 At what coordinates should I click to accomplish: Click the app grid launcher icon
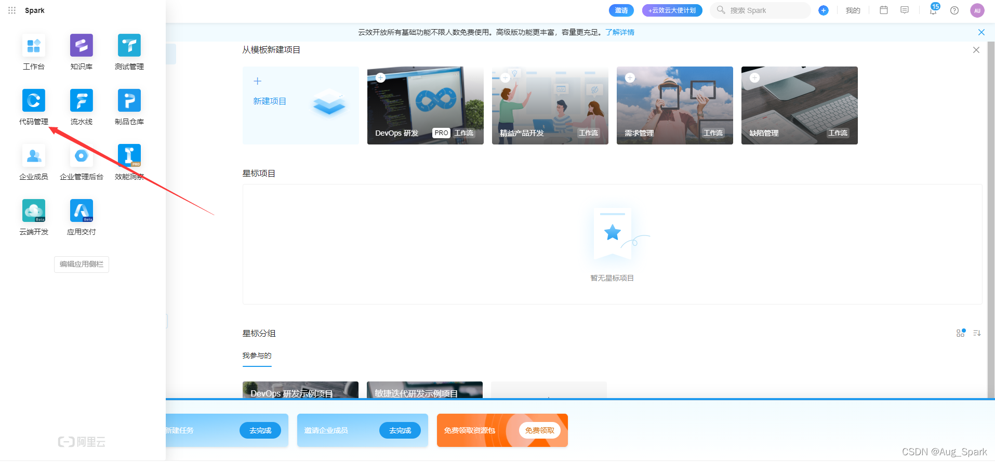(x=12, y=10)
